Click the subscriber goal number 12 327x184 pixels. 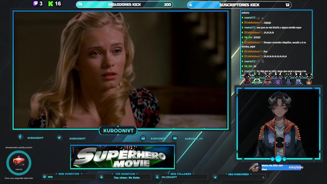[x=288, y=5]
